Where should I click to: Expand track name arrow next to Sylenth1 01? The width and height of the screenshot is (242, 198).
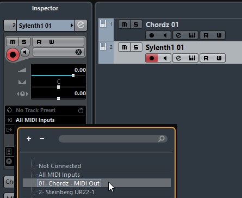tap(72, 26)
